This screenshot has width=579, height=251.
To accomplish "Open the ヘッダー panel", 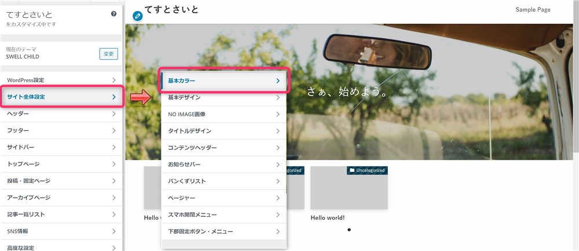I will pos(61,114).
